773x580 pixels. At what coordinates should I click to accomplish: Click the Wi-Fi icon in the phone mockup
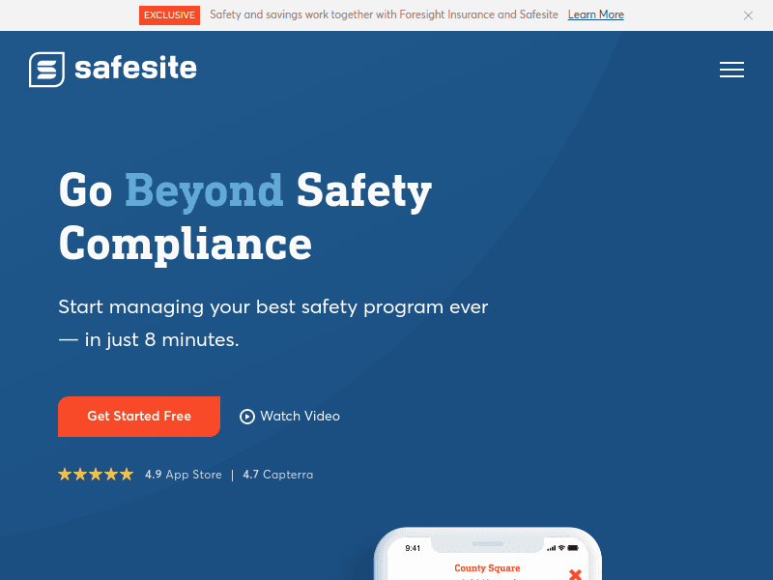coord(560,548)
